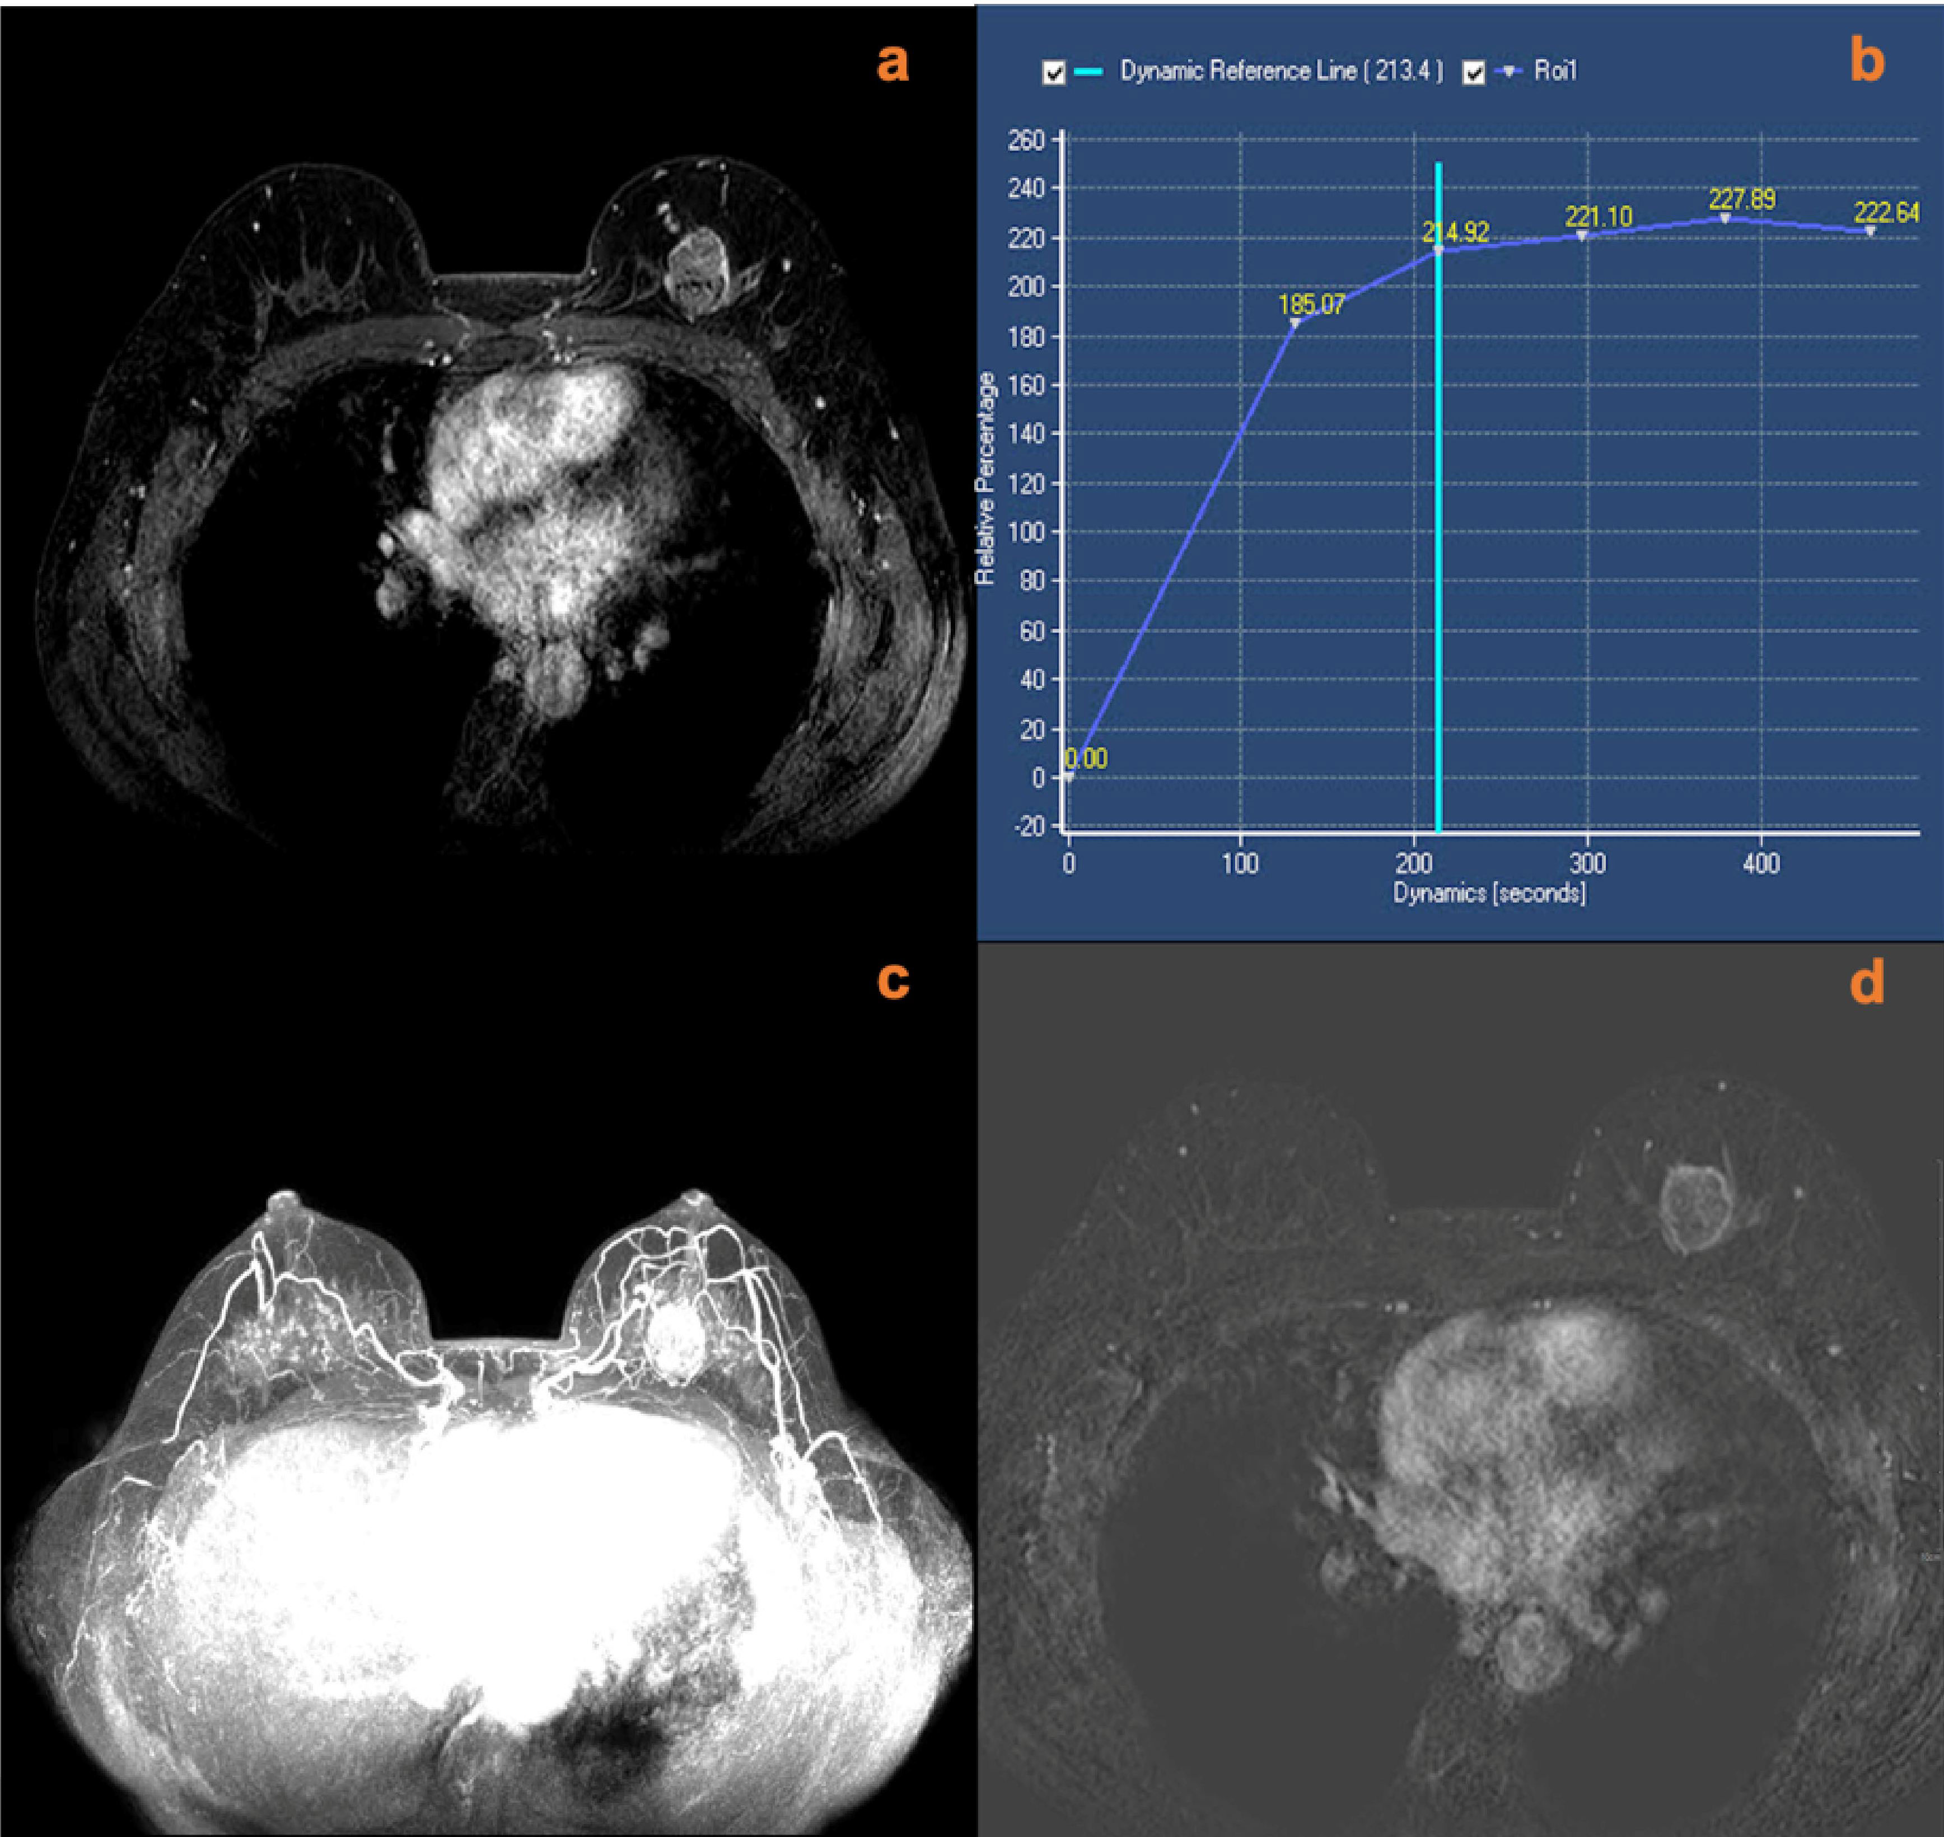Click the 'Relative Percentage' axis title
1944x1837 pixels.
coord(986,479)
